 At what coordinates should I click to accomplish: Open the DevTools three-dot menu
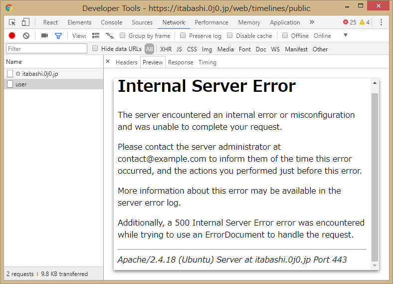(382, 22)
